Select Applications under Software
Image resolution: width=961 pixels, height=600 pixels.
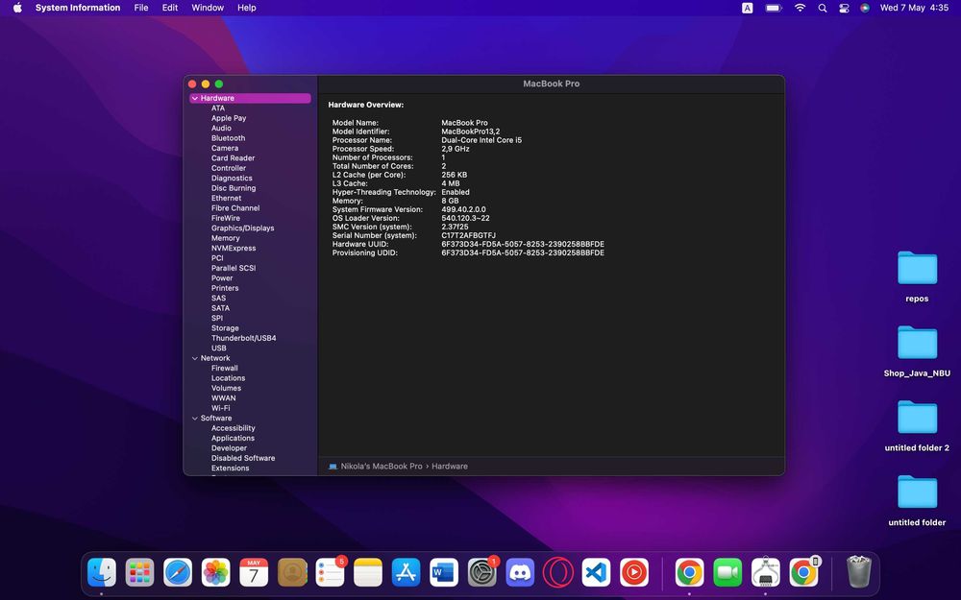pyautogui.click(x=233, y=439)
